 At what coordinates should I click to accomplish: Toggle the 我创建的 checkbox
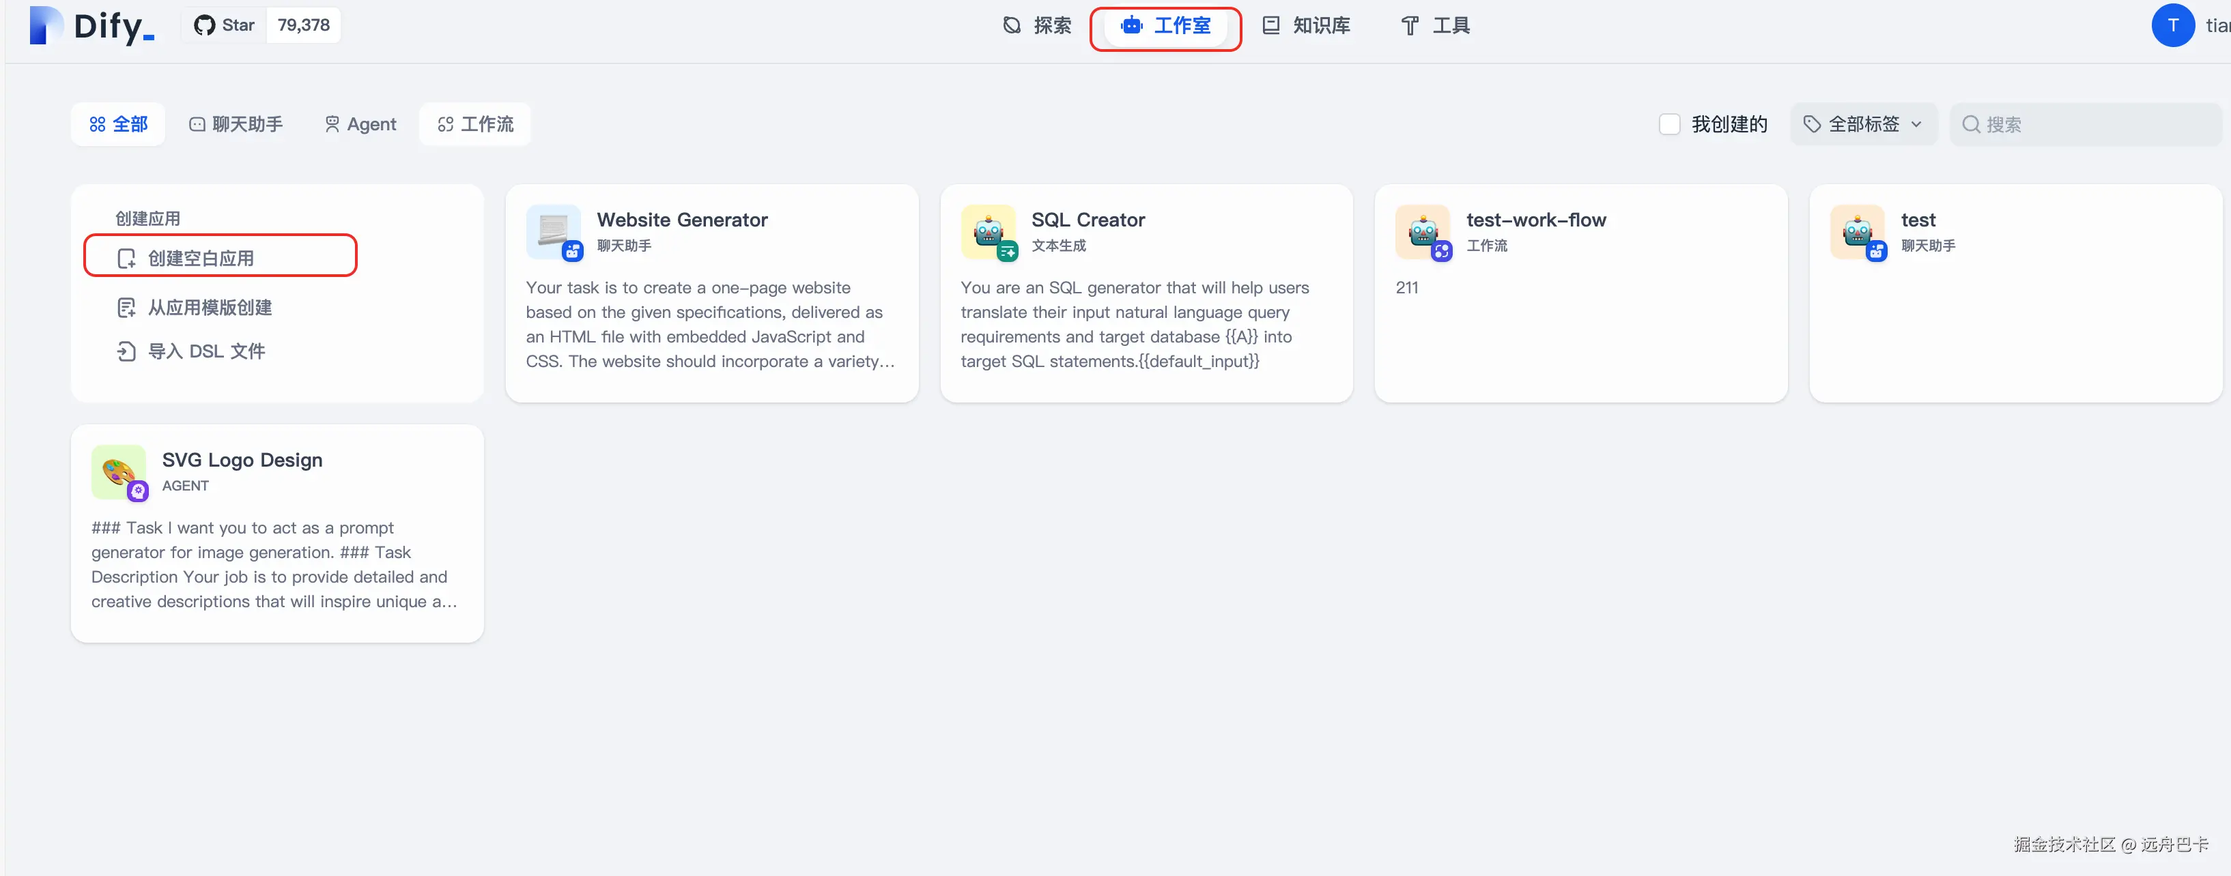[1669, 125]
